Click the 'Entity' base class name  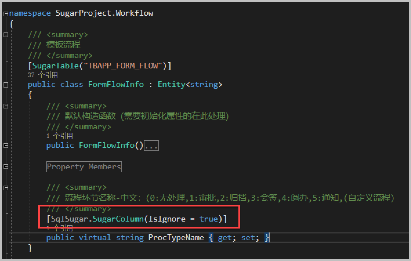coord(171,84)
